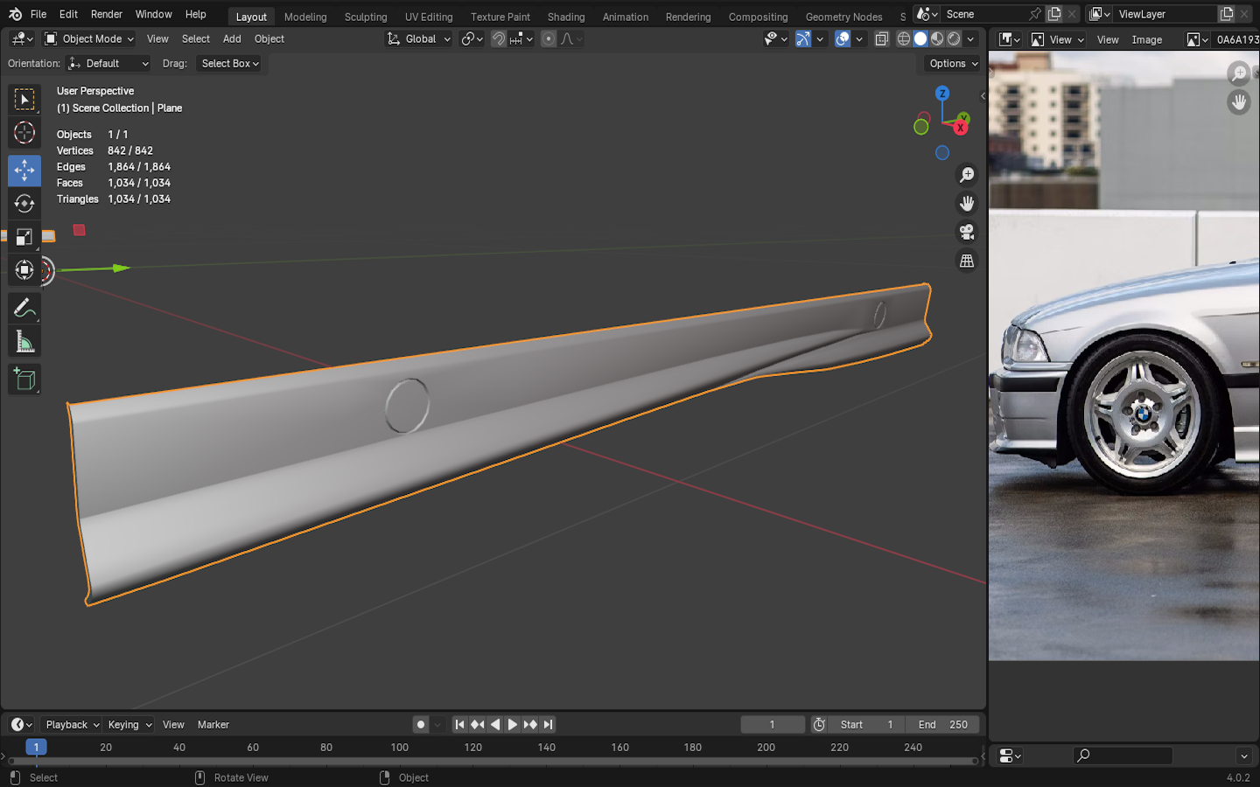Toggle the preview range clock button
This screenshot has width=1260, height=787.
coord(819,724)
